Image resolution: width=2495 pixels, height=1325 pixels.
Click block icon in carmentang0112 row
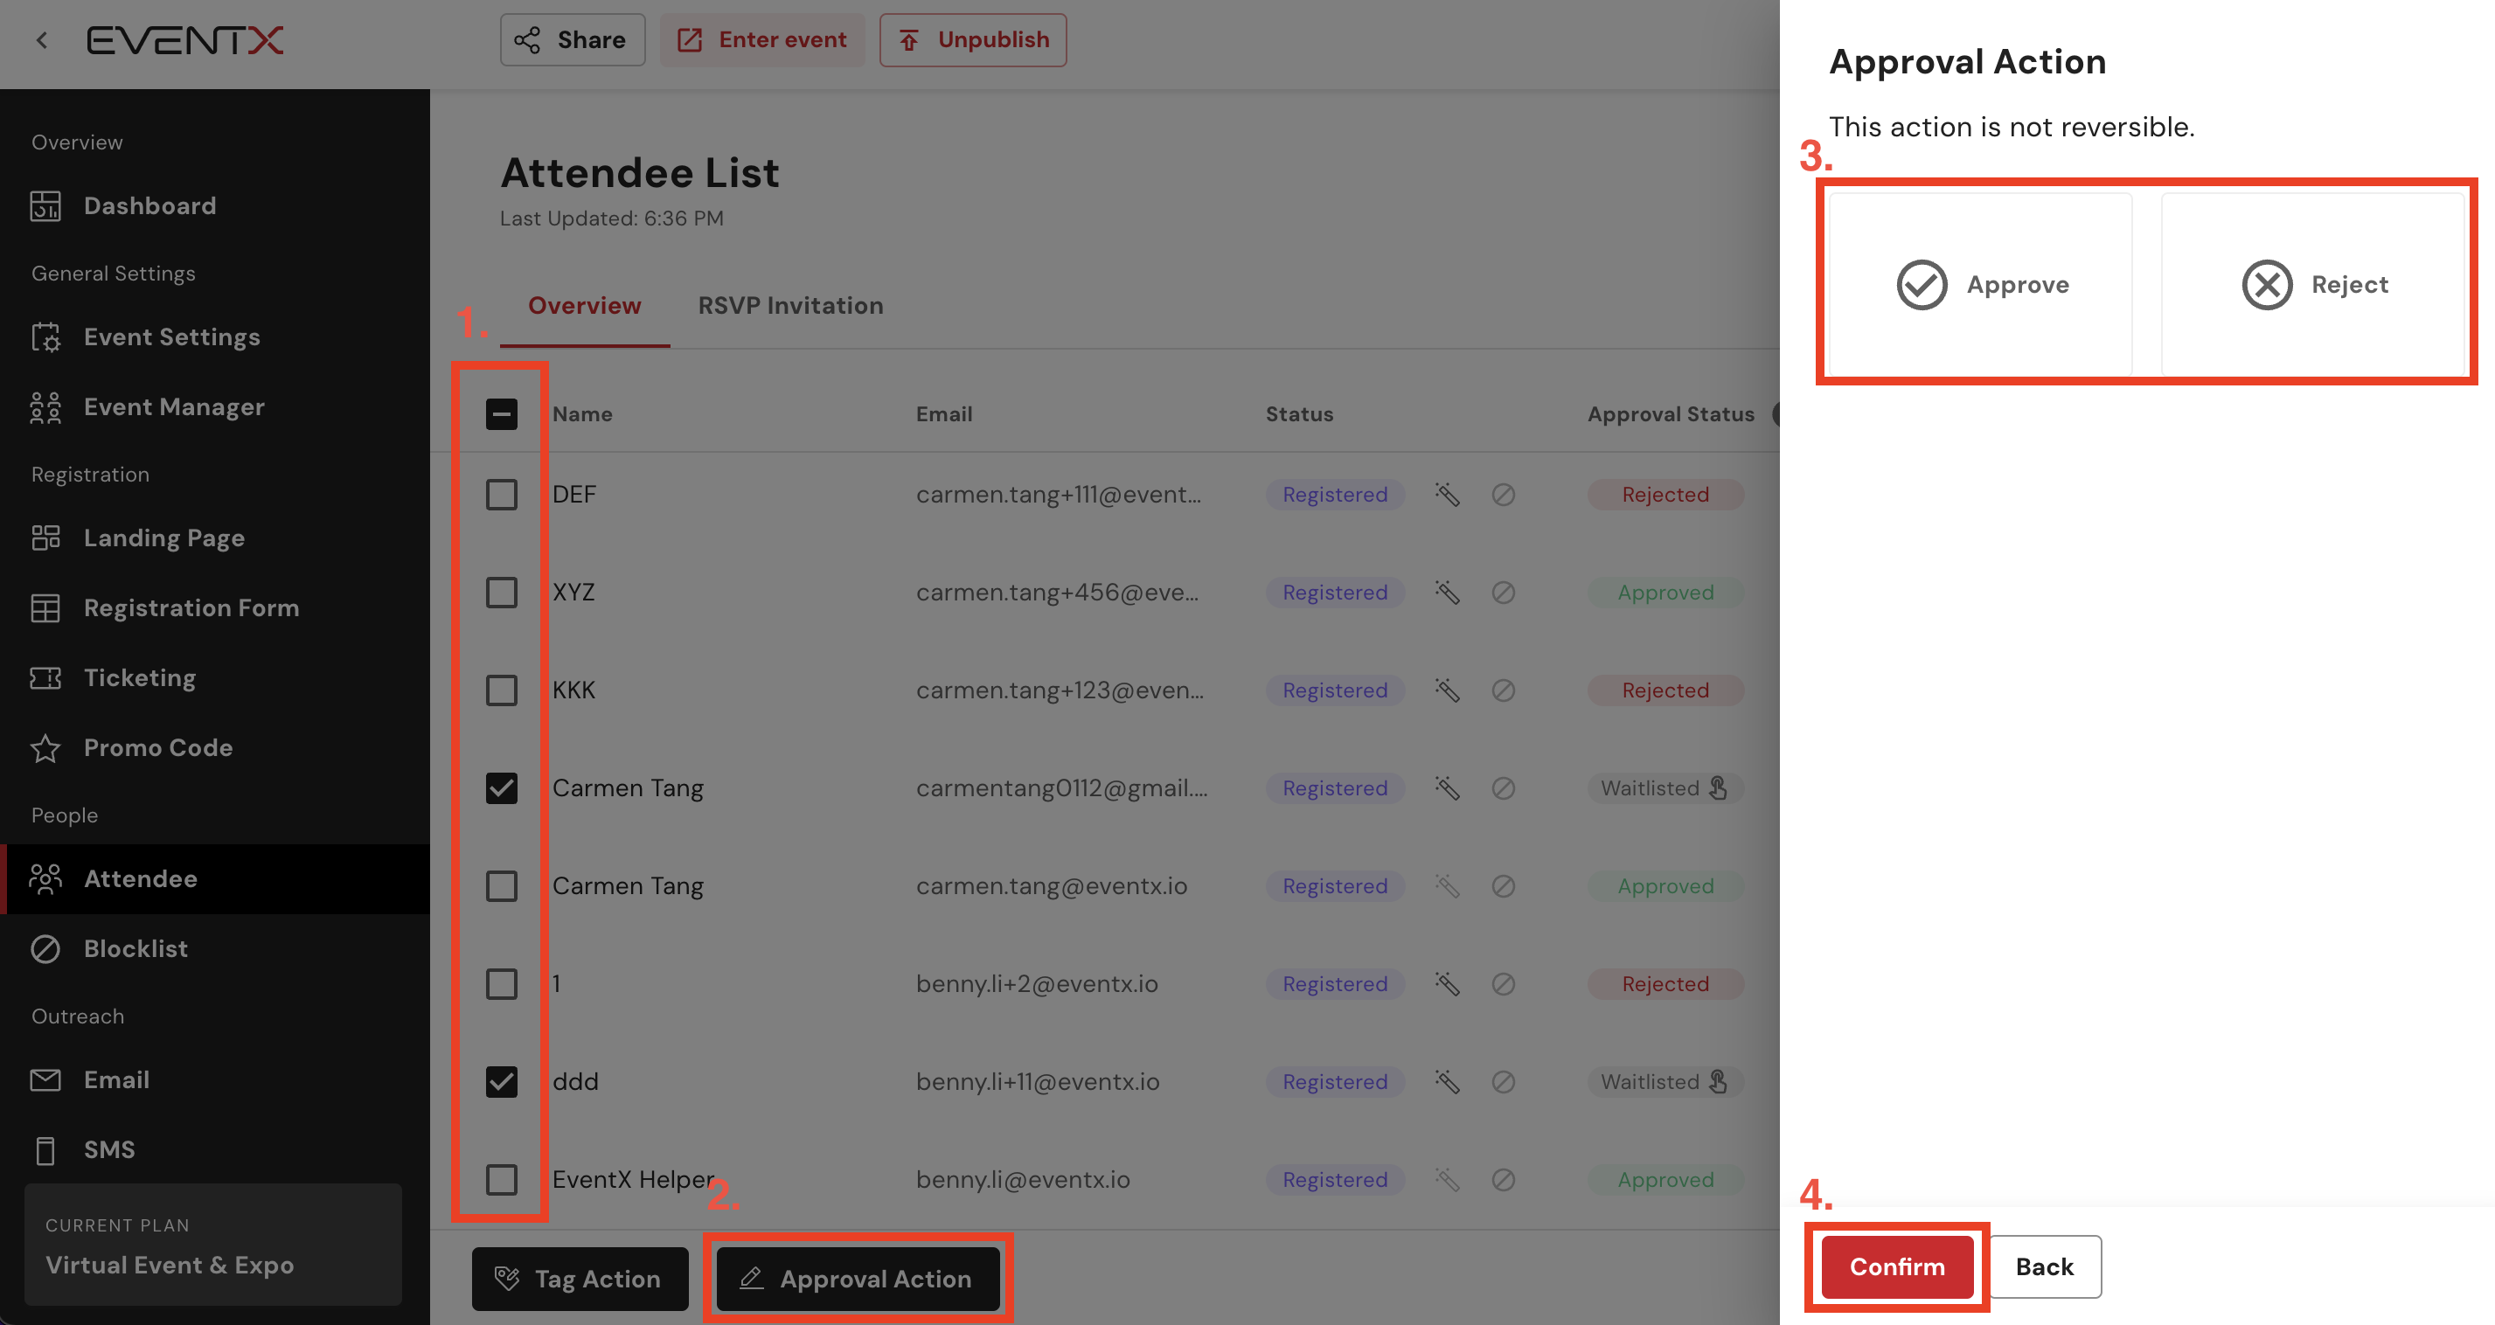(x=1503, y=787)
